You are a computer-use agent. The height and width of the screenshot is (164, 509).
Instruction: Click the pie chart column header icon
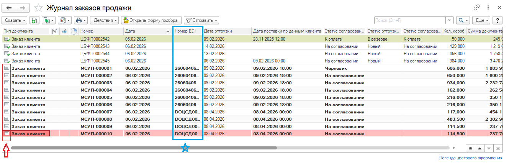[74, 31]
